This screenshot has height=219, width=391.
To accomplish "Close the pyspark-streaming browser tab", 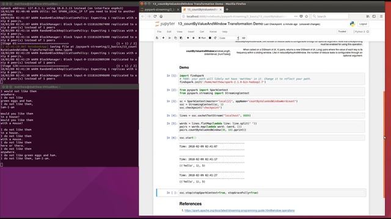I will pos(178,10).
